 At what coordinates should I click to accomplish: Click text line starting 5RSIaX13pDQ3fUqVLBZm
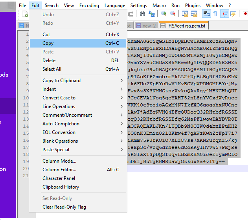pyautogui.click(x=182, y=154)
